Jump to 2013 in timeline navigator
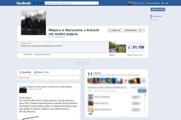This screenshot has height=120, width=181. coord(154,20)
